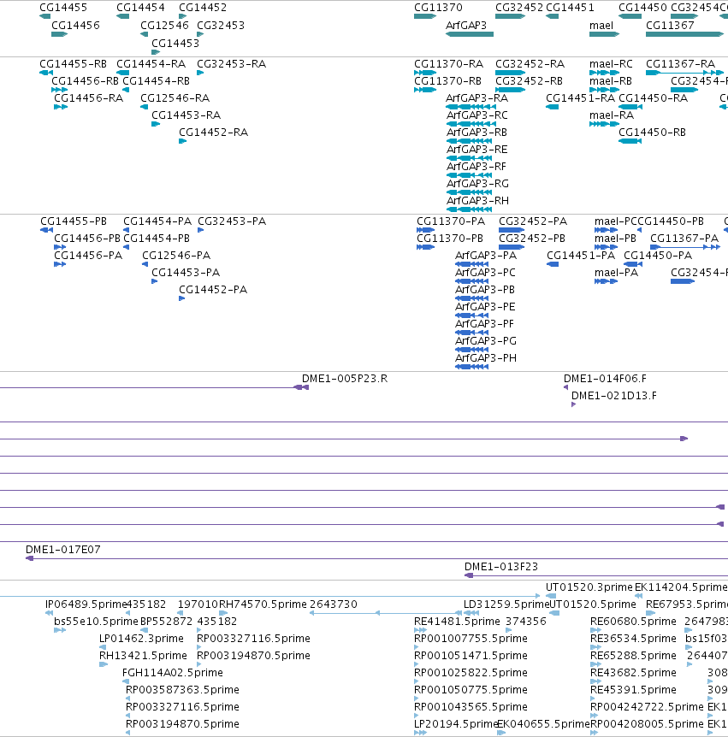
Task: Click protein CG14451-PA
Action: [553, 264]
